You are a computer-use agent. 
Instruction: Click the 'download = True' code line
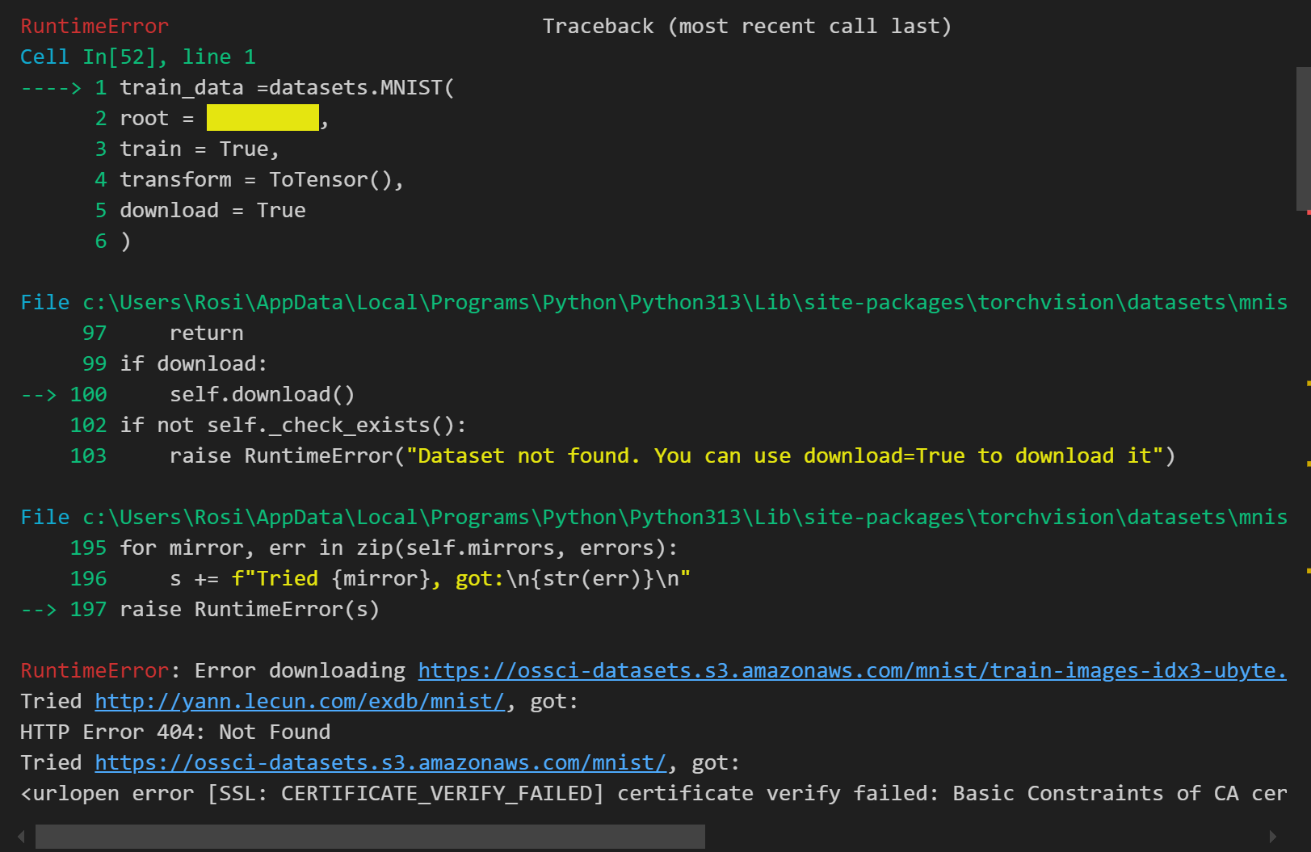(212, 211)
